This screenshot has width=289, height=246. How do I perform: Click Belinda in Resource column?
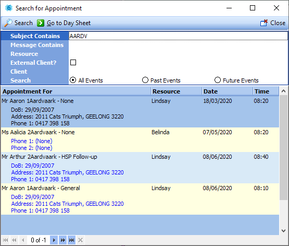(160, 132)
